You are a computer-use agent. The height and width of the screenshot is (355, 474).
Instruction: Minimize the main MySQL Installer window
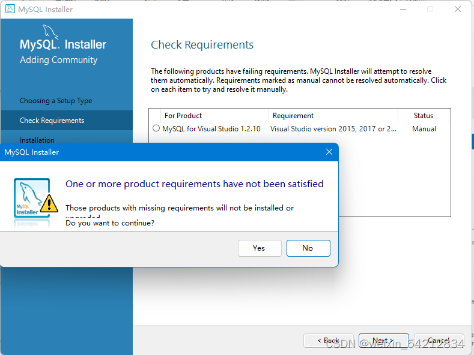coord(403,9)
